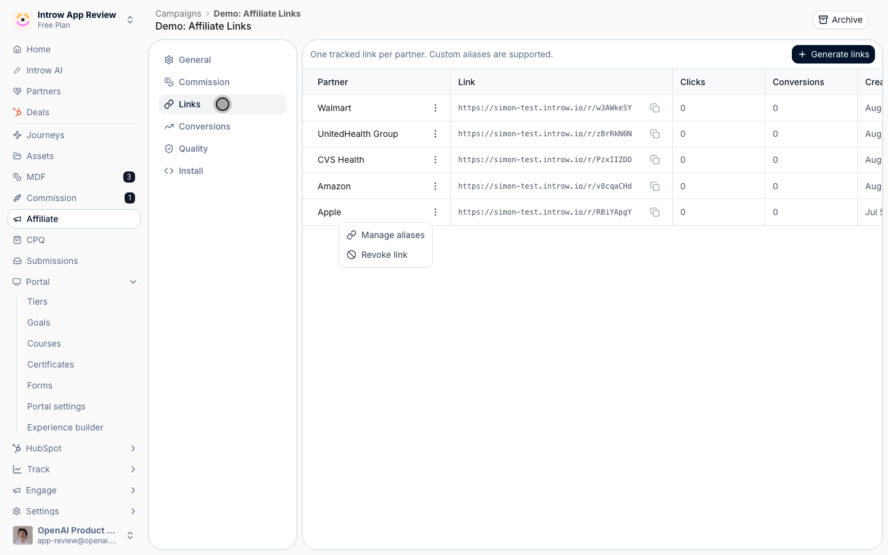Expand the HubSpot section

133,448
